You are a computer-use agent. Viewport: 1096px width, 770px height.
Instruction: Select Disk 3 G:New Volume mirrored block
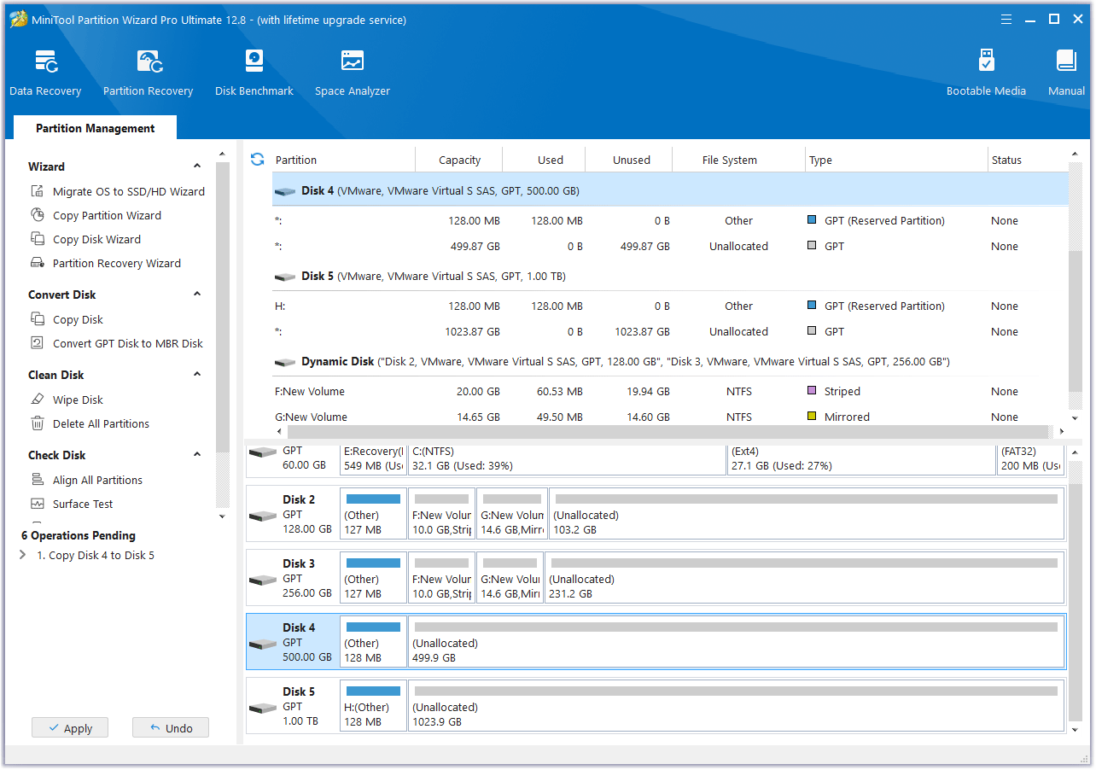(511, 578)
